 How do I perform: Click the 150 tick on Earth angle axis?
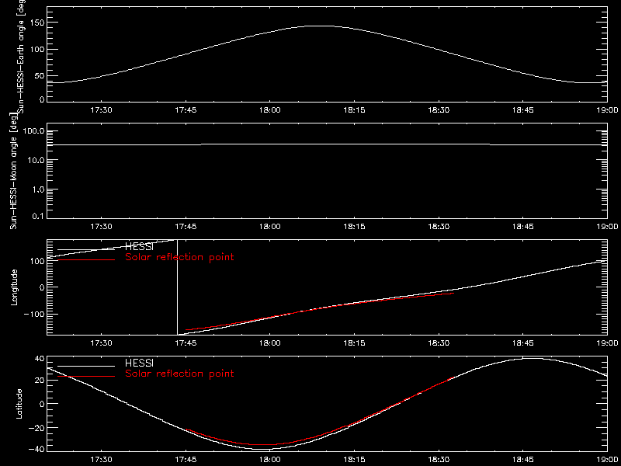pyautogui.click(x=36, y=23)
